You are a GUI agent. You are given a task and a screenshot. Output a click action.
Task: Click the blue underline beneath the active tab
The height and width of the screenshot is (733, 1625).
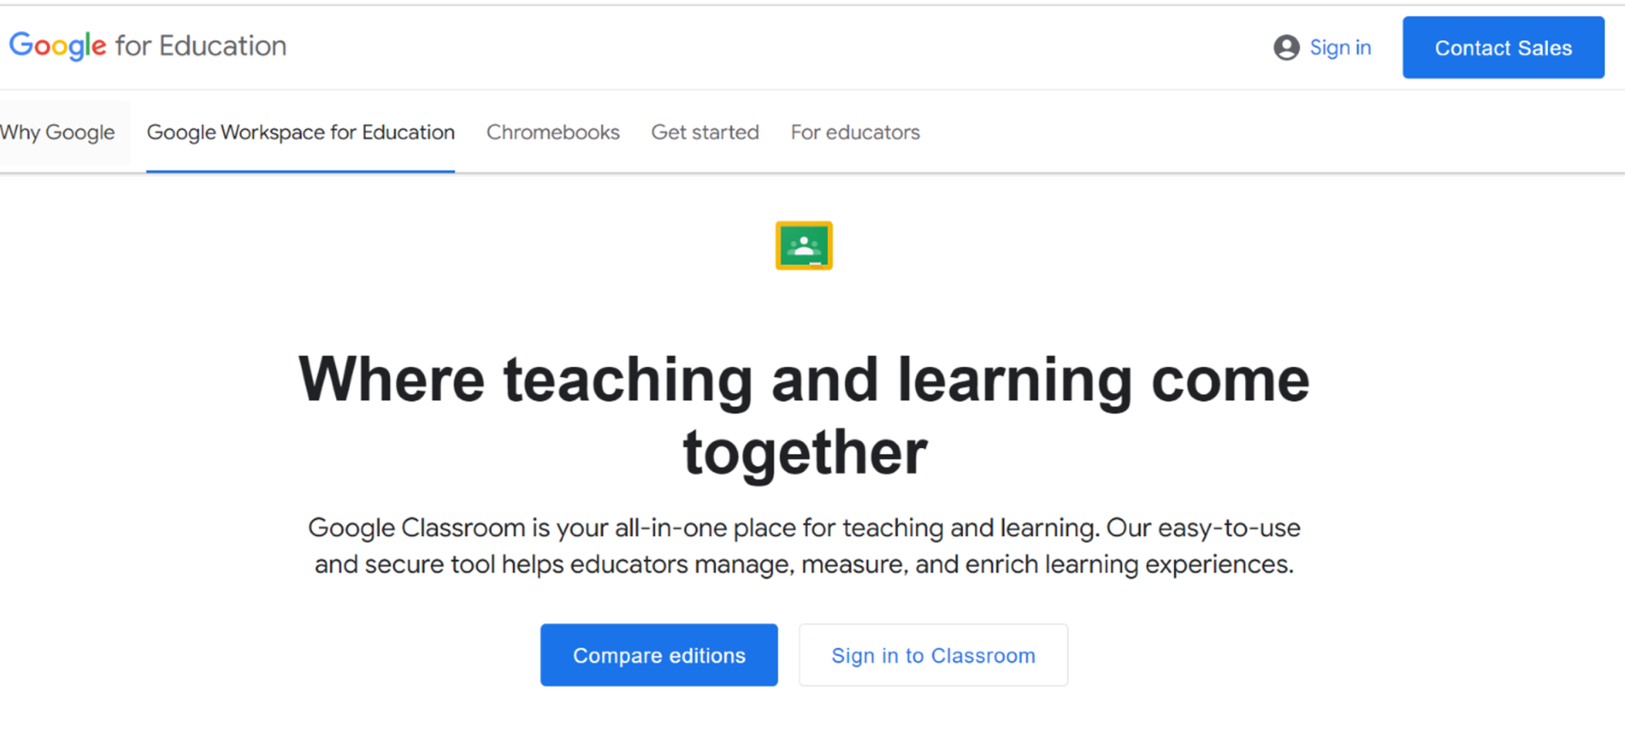300,171
